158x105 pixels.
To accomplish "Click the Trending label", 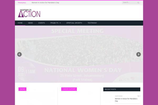I will 22,3.
